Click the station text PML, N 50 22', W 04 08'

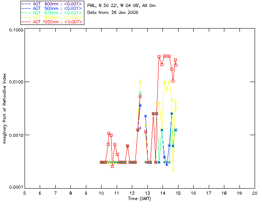(114, 5)
